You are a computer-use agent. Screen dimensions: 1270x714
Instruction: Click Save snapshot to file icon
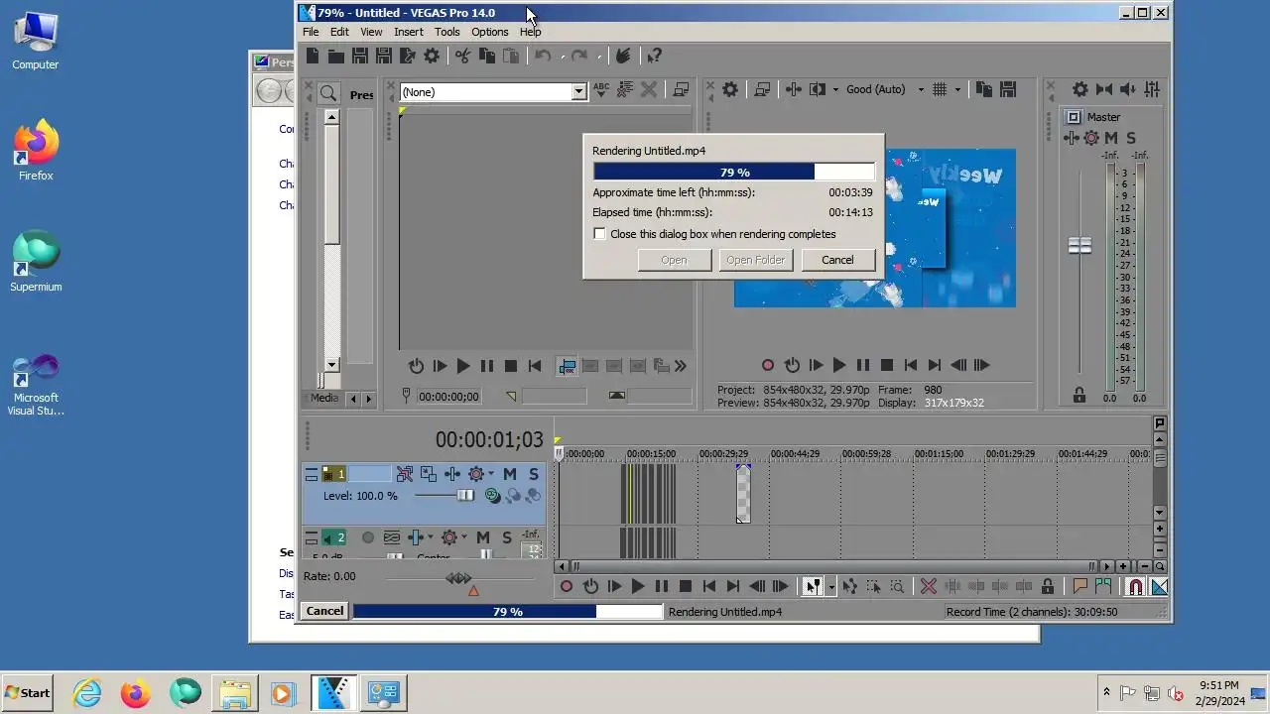(x=1008, y=89)
